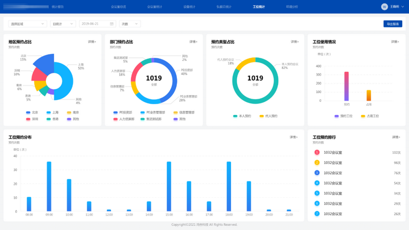Click the rank 2 yellow badge in ranking list
The height and width of the screenshot is (230, 409).
pyautogui.click(x=317, y=163)
